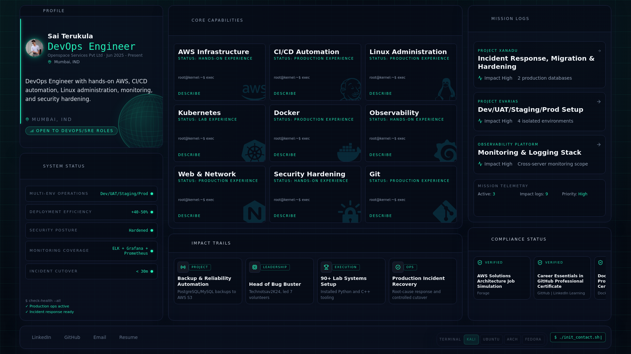631x354 pixels.
Task: Open the LinkedIn link in the footer
Action: tap(41, 337)
